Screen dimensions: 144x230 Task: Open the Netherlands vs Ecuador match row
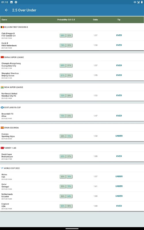(72, 196)
